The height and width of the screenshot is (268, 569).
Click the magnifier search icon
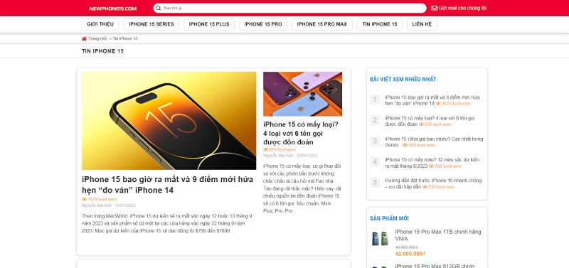pos(158,8)
